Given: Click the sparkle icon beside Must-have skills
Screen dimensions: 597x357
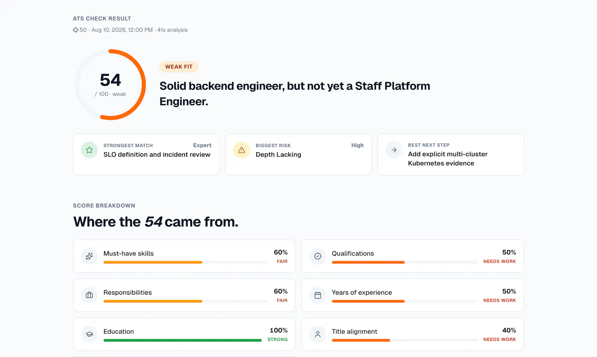Looking at the screenshot, I should pos(89,256).
